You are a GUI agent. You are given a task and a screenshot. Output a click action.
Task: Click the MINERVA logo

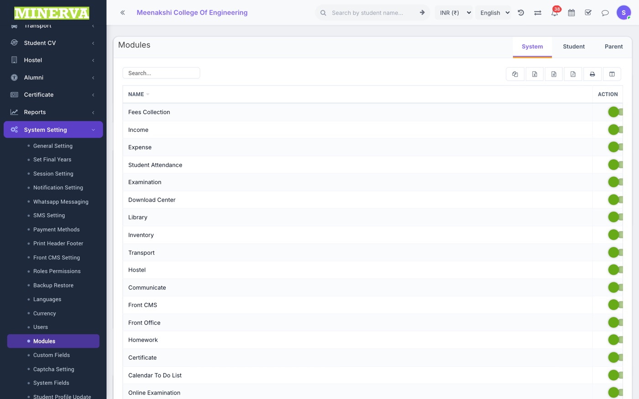52,13
